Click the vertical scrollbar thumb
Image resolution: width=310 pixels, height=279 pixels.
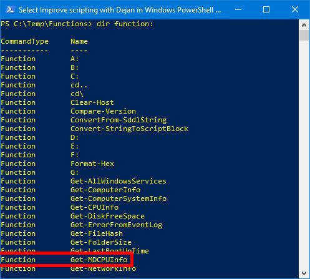304,36
